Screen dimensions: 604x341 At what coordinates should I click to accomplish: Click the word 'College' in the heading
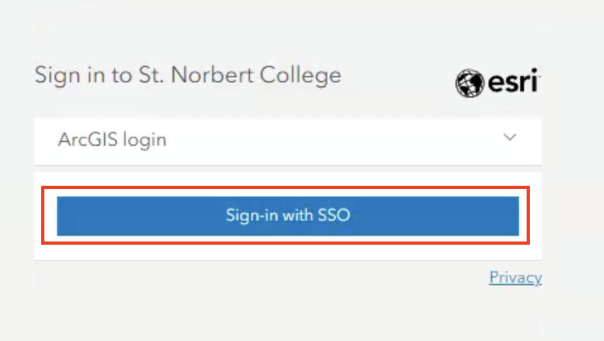pyautogui.click(x=301, y=75)
